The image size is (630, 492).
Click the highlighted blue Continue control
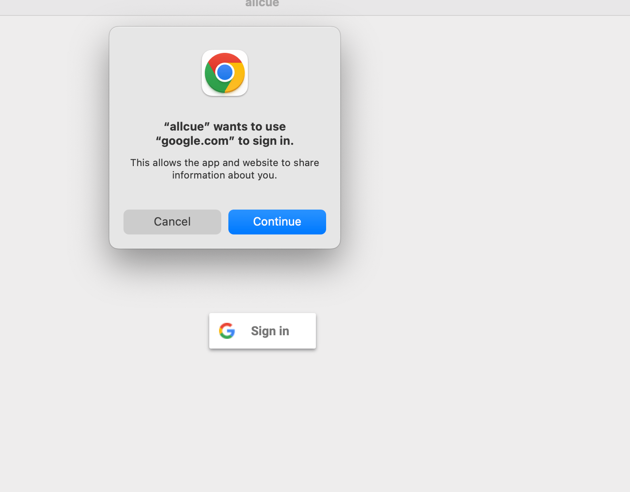pos(277,222)
